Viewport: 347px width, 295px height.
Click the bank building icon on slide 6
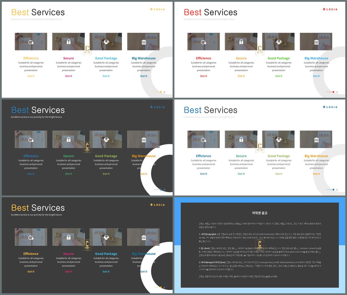(144, 238)
